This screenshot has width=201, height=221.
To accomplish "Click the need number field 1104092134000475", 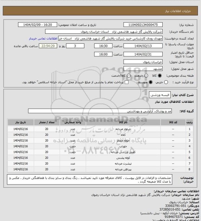I will point(143,25).
